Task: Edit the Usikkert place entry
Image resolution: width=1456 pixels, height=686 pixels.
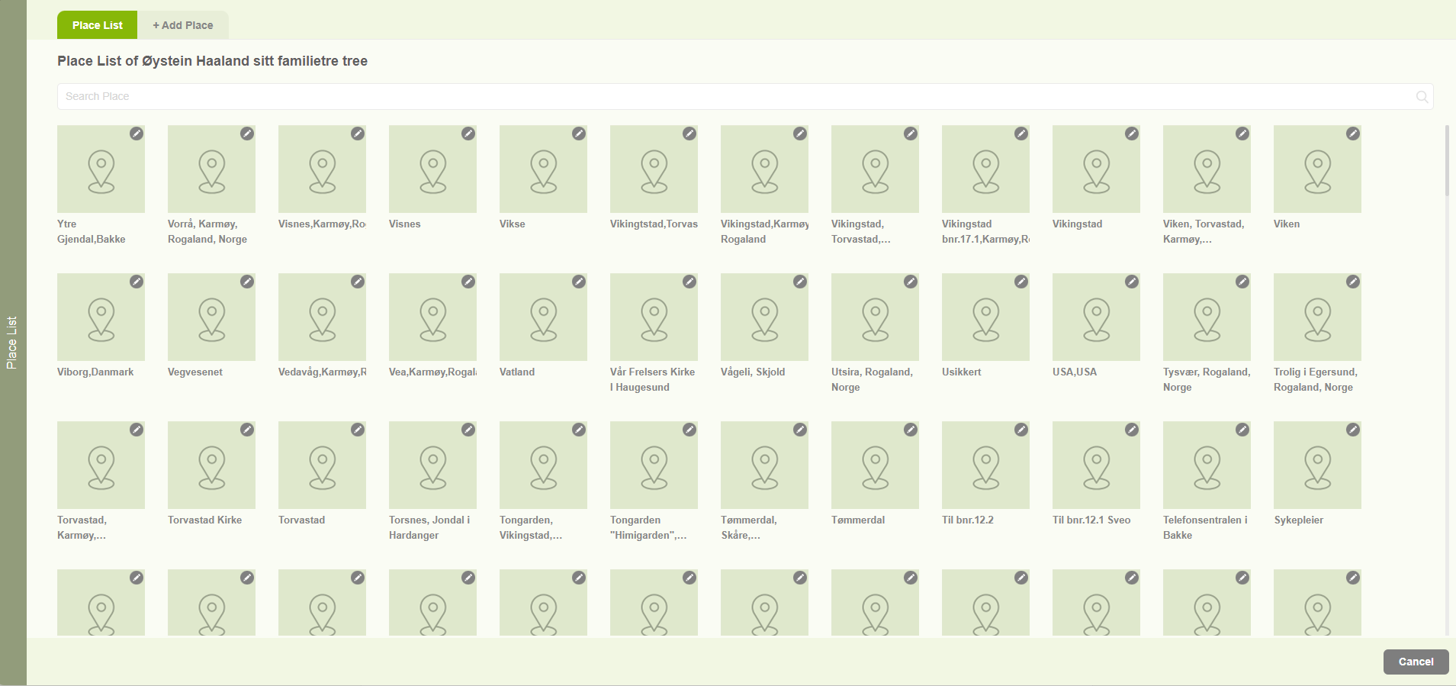Action: point(1021,282)
